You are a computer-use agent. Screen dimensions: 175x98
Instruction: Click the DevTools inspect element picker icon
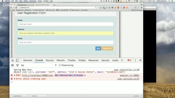(x=13, y=60)
